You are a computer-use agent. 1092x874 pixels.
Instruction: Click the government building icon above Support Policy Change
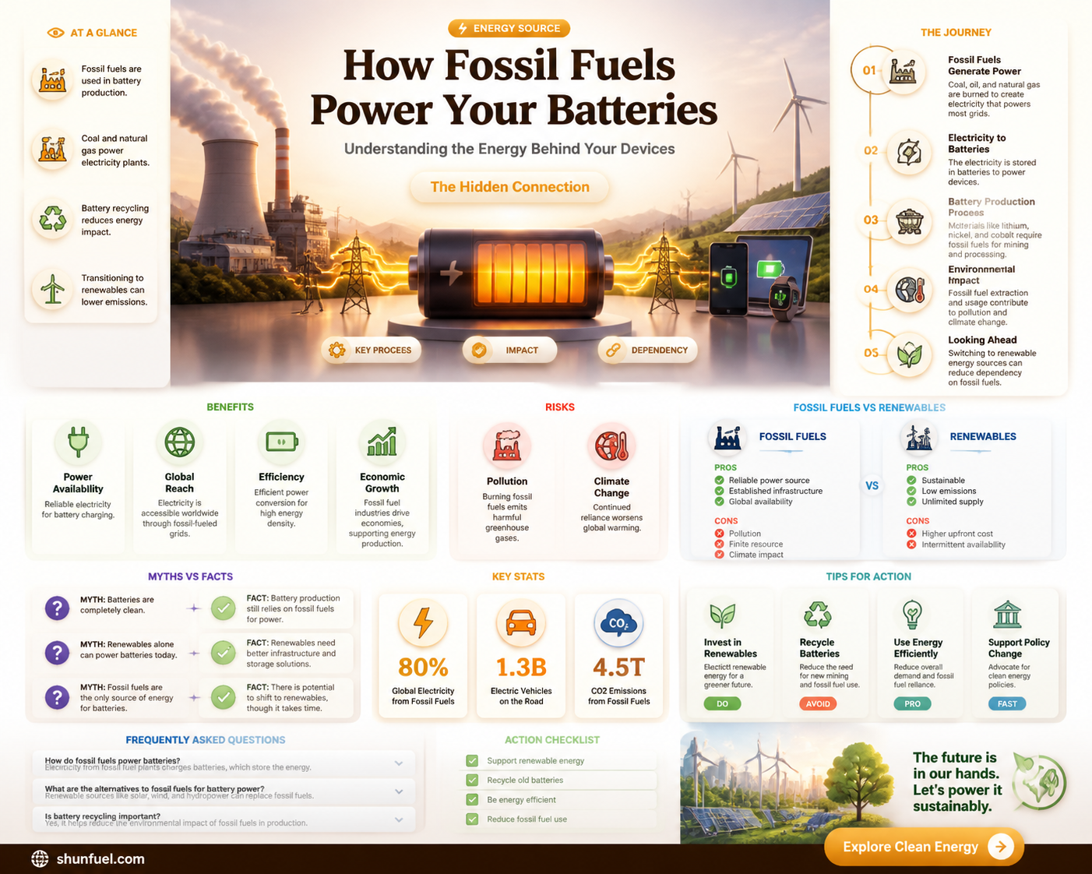click(1008, 615)
